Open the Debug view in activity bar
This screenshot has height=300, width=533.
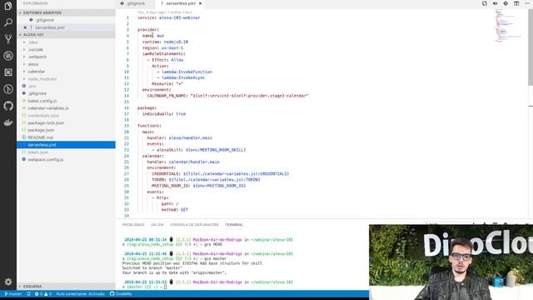coord(8,56)
